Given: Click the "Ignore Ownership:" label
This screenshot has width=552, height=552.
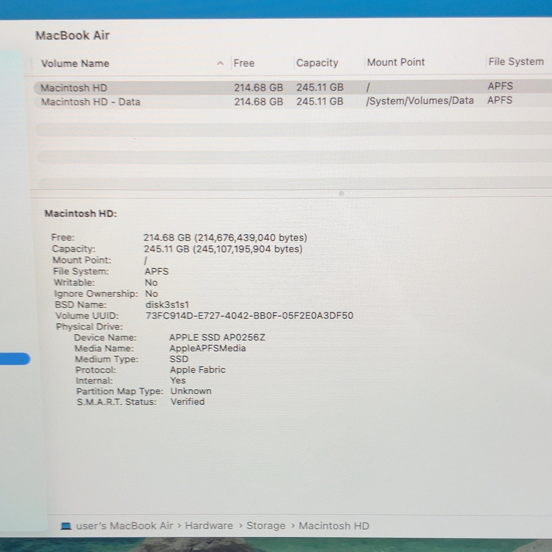Looking at the screenshot, I should tap(96, 294).
